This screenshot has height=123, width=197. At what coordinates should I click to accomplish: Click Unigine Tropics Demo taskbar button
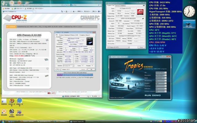tap(78, 121)
